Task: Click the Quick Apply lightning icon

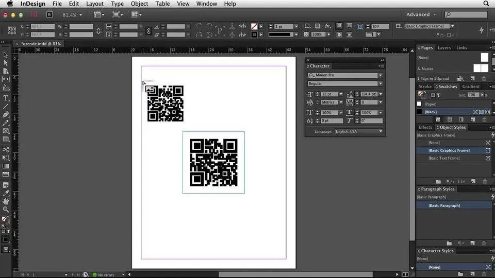Action: pyautogui.click(x=482, y=30)
